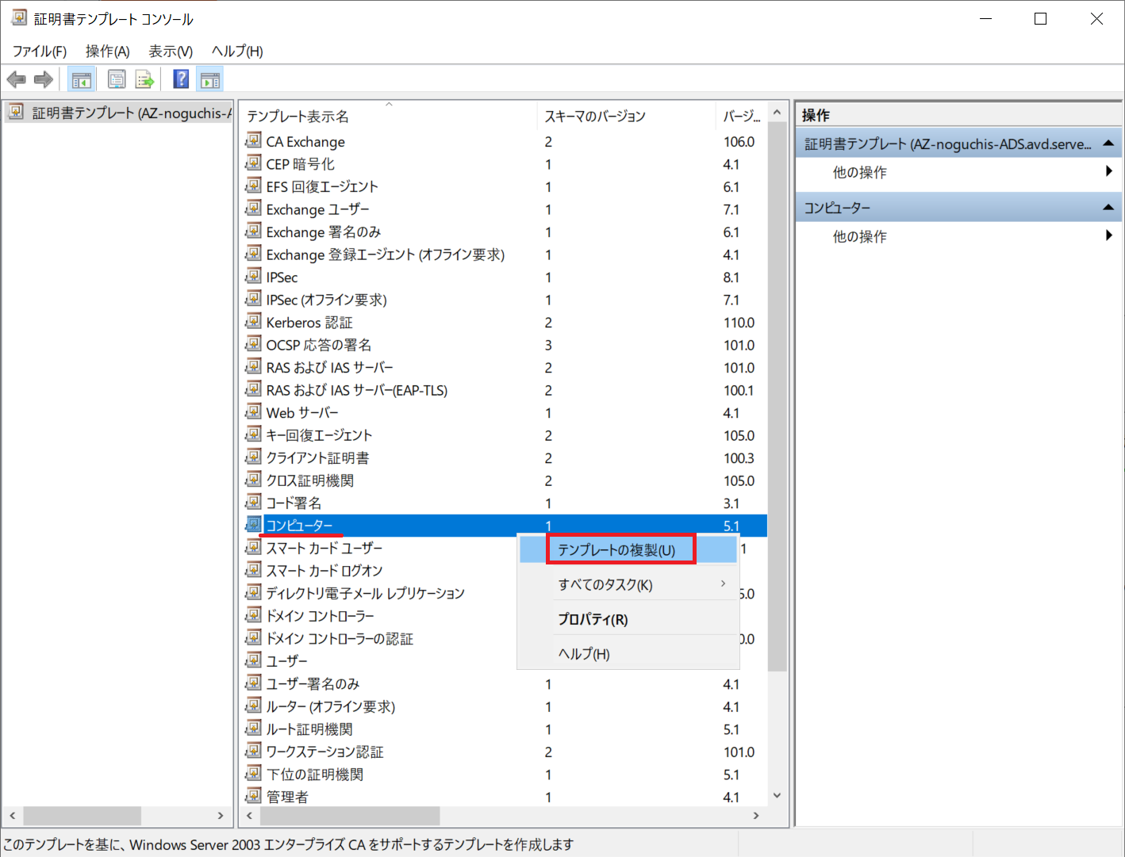The height and width of the screenshot is (857, 1125).
Task: Click the Properties toolbar icon
Action: [117, 79]
